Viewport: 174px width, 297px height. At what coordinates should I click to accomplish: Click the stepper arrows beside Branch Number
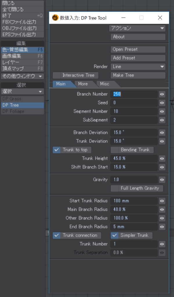pos(162,94)
